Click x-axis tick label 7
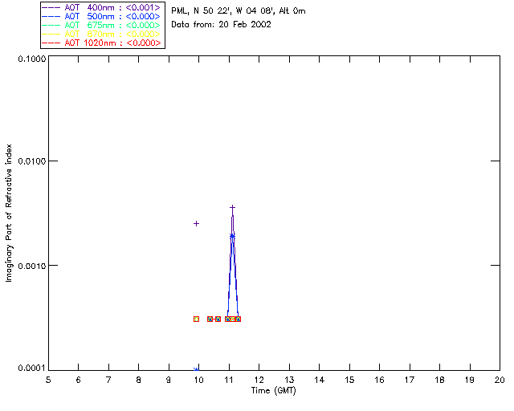The image size is (514, 411). 108,380
